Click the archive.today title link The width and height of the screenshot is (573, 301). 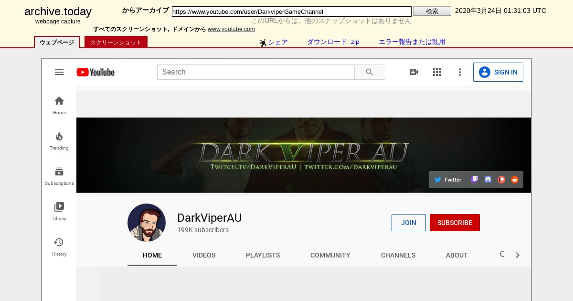[58, 12]
